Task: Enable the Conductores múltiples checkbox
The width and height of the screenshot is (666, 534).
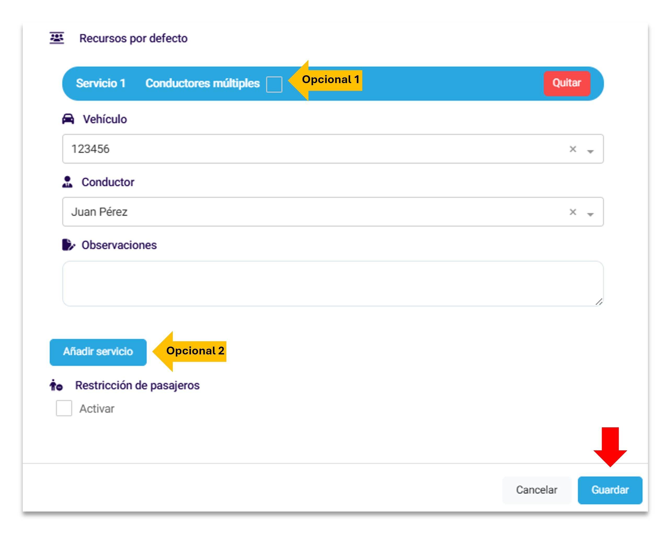Action: click(274, 84)
